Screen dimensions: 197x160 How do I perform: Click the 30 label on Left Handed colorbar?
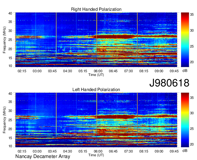pyautogui.click(x=192, y=113)
